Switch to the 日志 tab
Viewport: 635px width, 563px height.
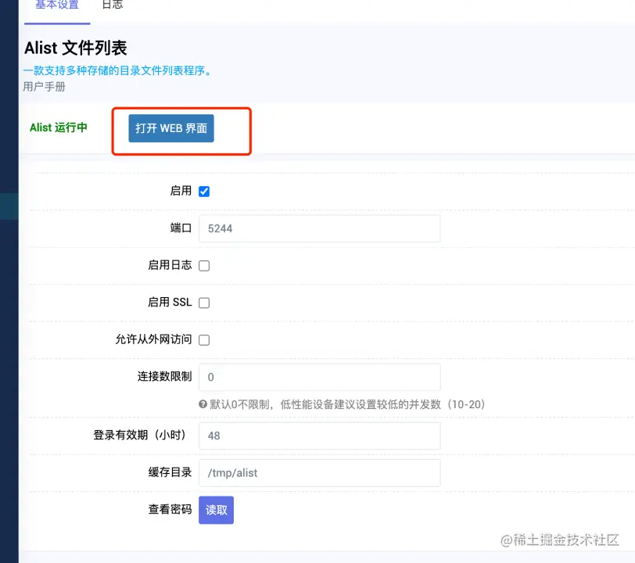(112, 5)
